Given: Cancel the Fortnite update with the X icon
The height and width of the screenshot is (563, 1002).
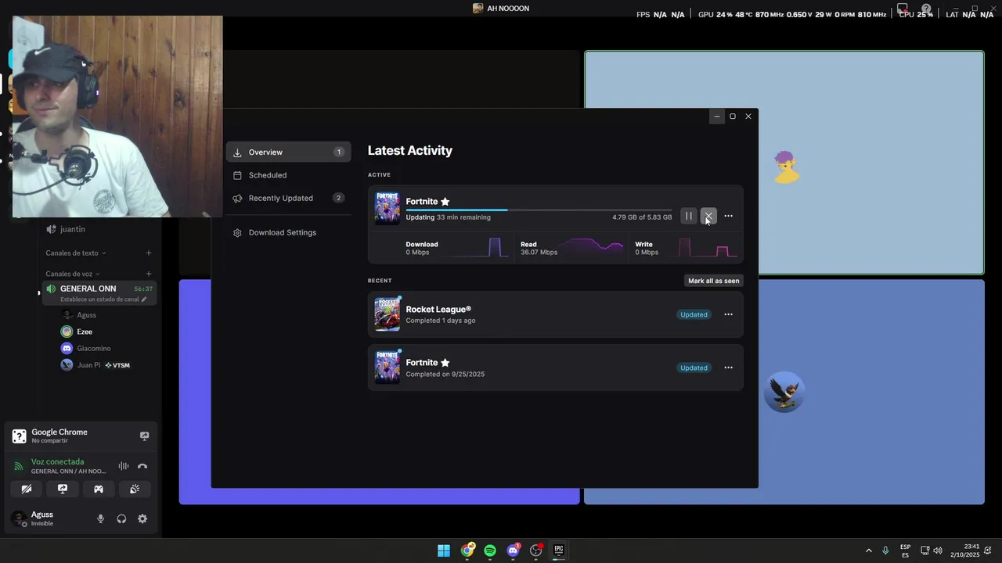Looking at the screenshot, I should pos(708,217).
